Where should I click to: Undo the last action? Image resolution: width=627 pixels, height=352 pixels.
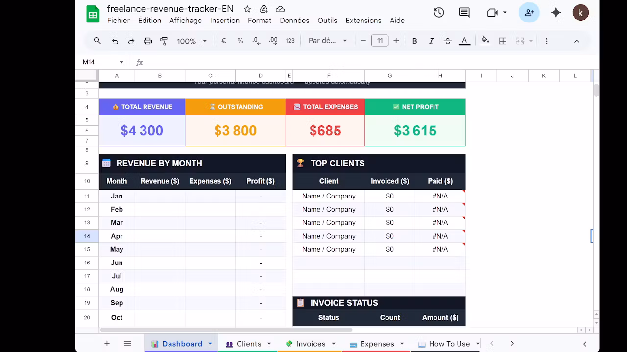point(115,41)
